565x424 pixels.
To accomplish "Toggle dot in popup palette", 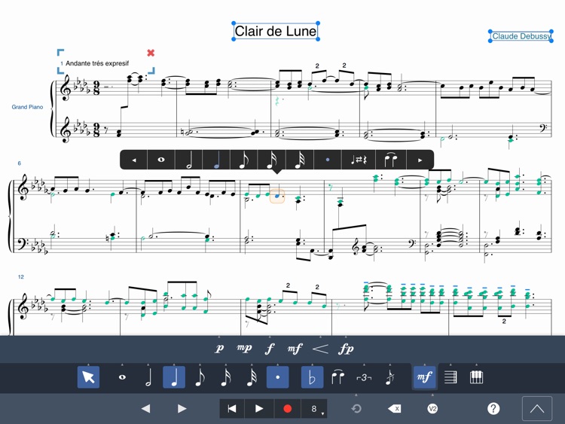I will click(328, 160).
